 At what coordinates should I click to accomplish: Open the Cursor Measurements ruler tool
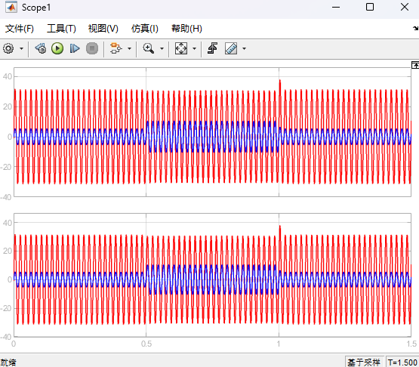(x=231, y=48)
